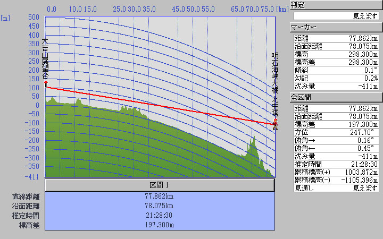Click the 沈み量 row in the 全区間 panel
The height and width of the screenshot is (239, 383).
336,156
